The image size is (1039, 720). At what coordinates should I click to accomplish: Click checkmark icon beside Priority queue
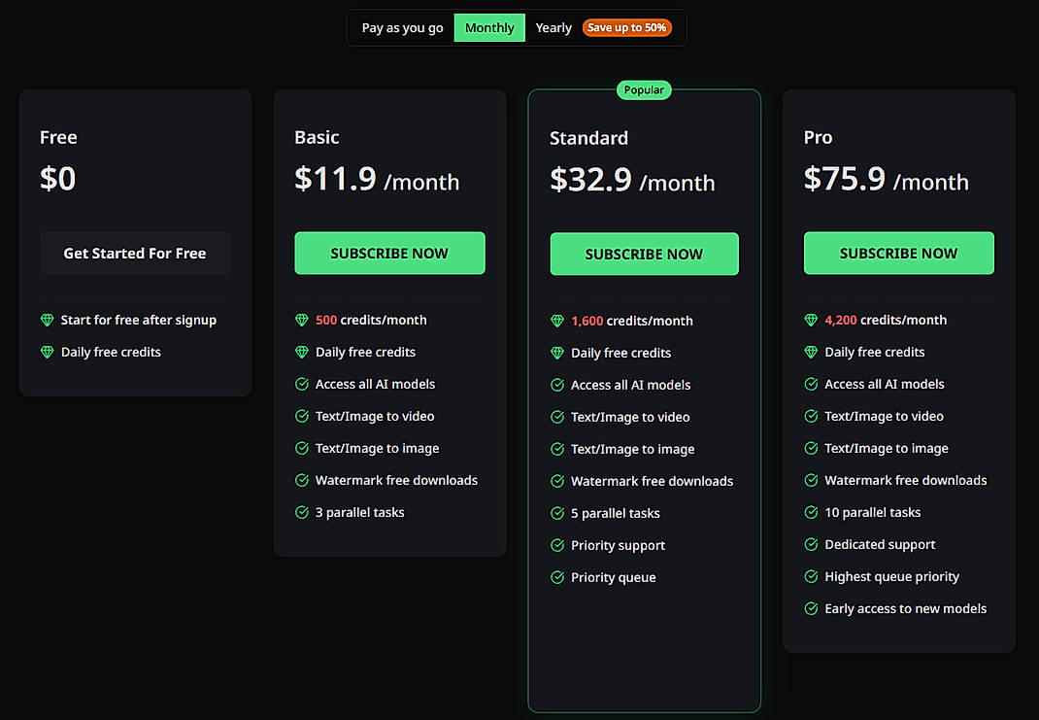(557, 577)
